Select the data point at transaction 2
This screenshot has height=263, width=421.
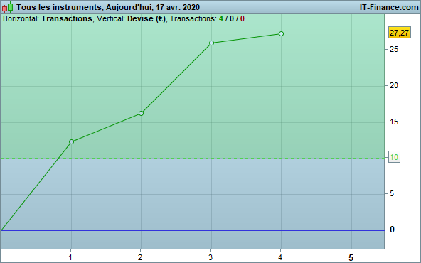[142, 113]
